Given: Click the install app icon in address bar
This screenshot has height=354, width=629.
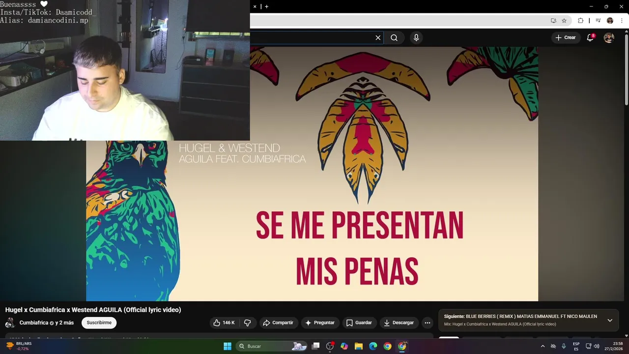Looking at the screenshot, I should coord(553,21).
